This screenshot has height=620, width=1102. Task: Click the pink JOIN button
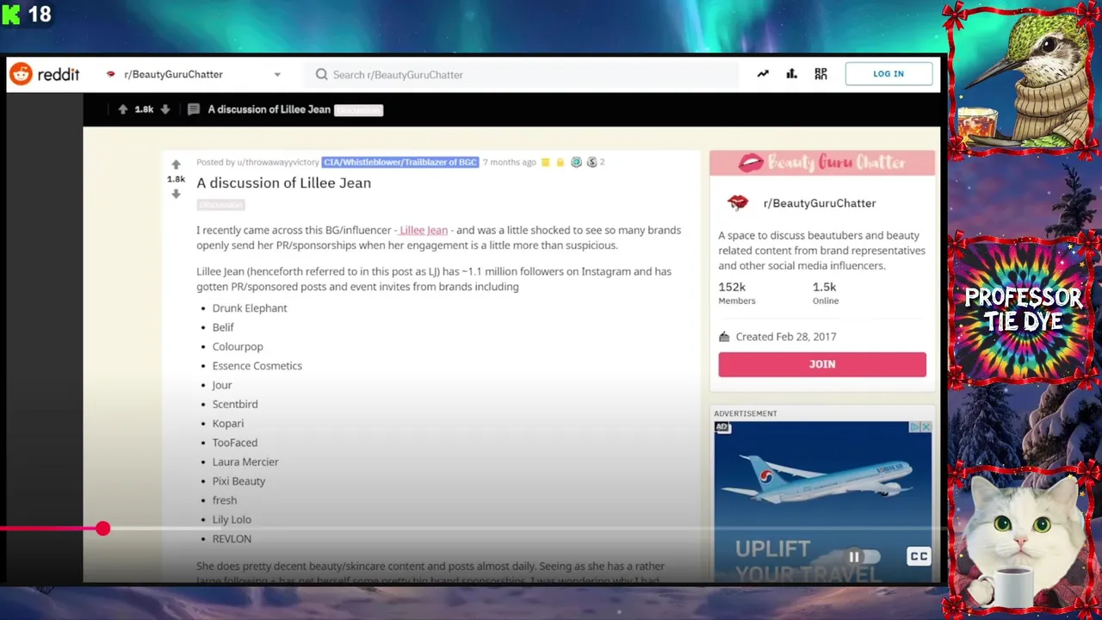(x=822, y=364)
